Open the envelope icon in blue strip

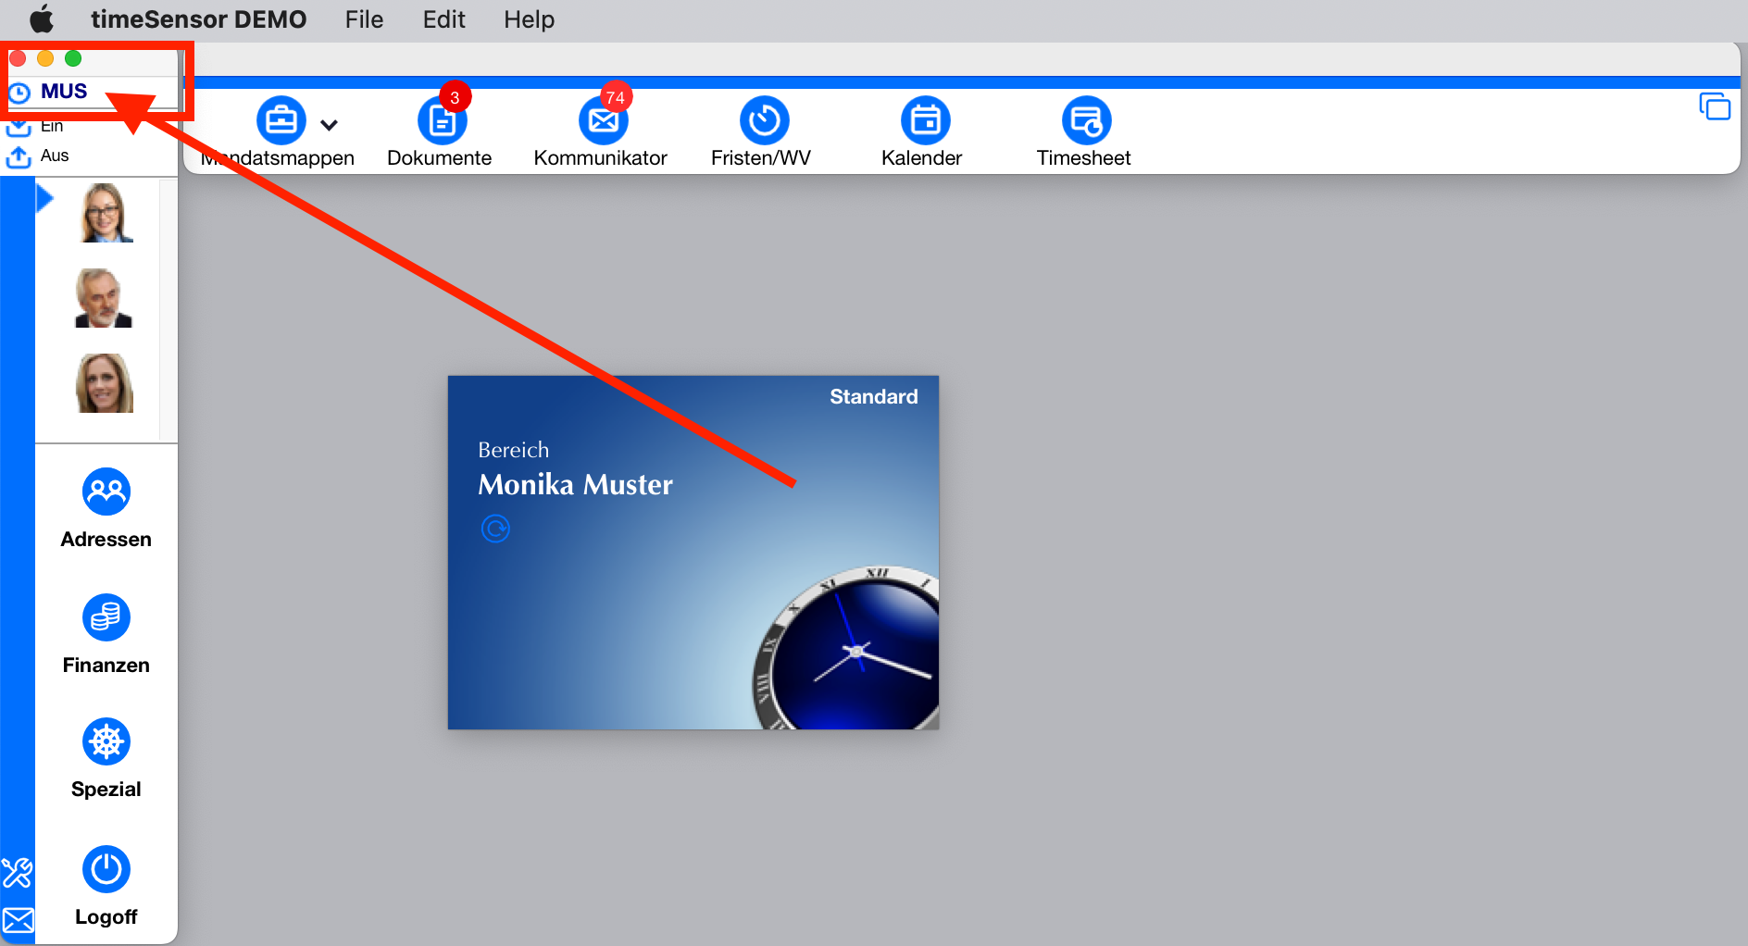pyautogui.click(x=18, y=921)
